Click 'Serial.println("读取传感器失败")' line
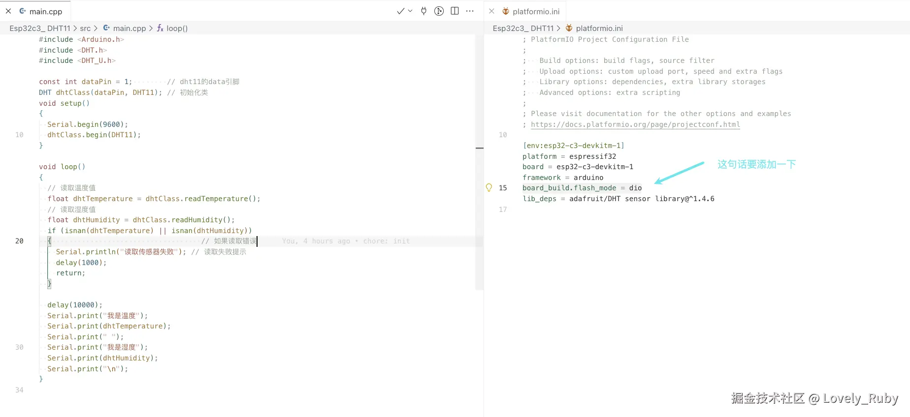The image size is (910, 417). point(121,252)
